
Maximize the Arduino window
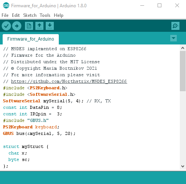coord(159,5)
